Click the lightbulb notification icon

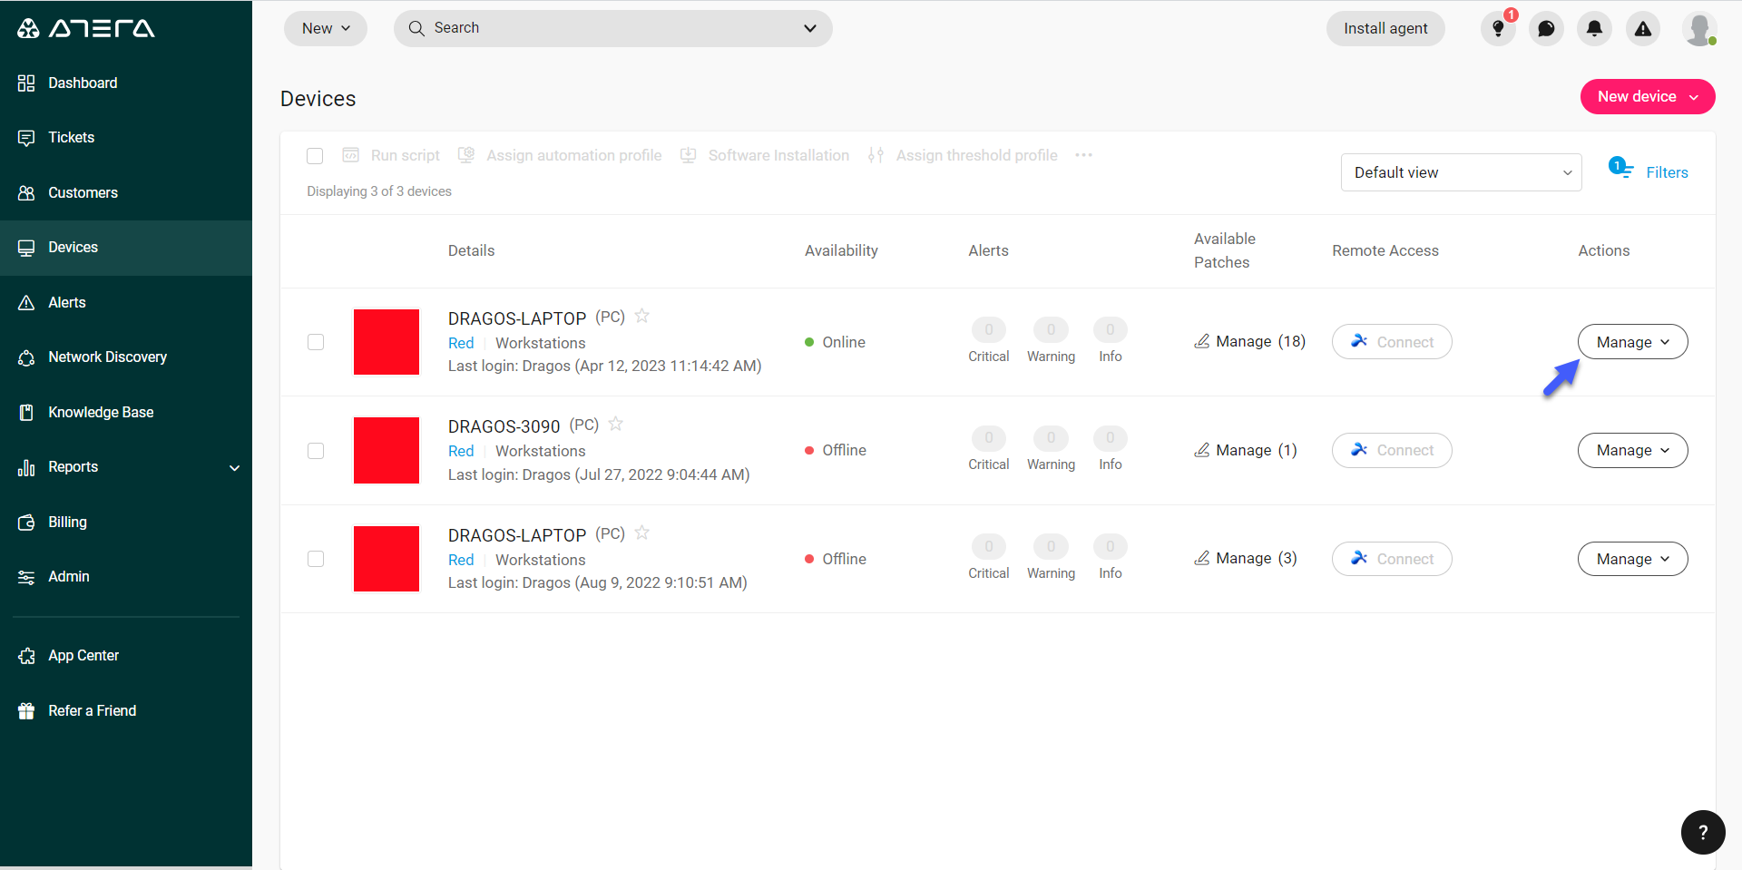[x=1498, y=29]
